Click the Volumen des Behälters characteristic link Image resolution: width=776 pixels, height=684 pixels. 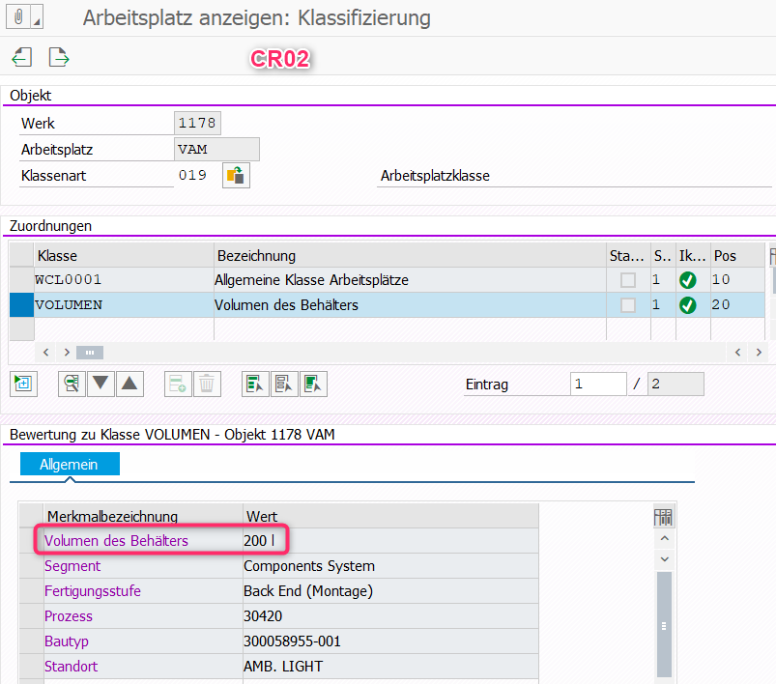(116, 541)
